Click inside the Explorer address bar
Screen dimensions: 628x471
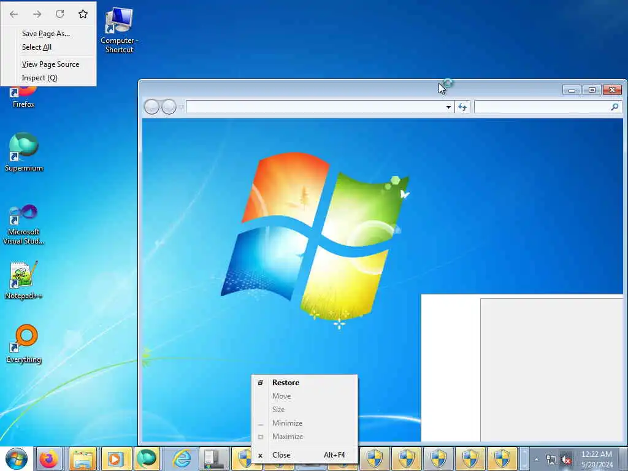coord(315,107)
